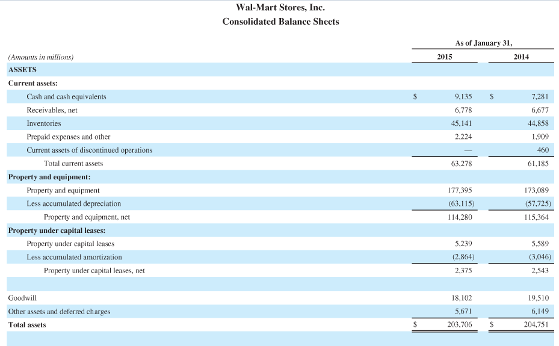
Task: Click the 460 discontinued operations value
Action: pos(543,150)
